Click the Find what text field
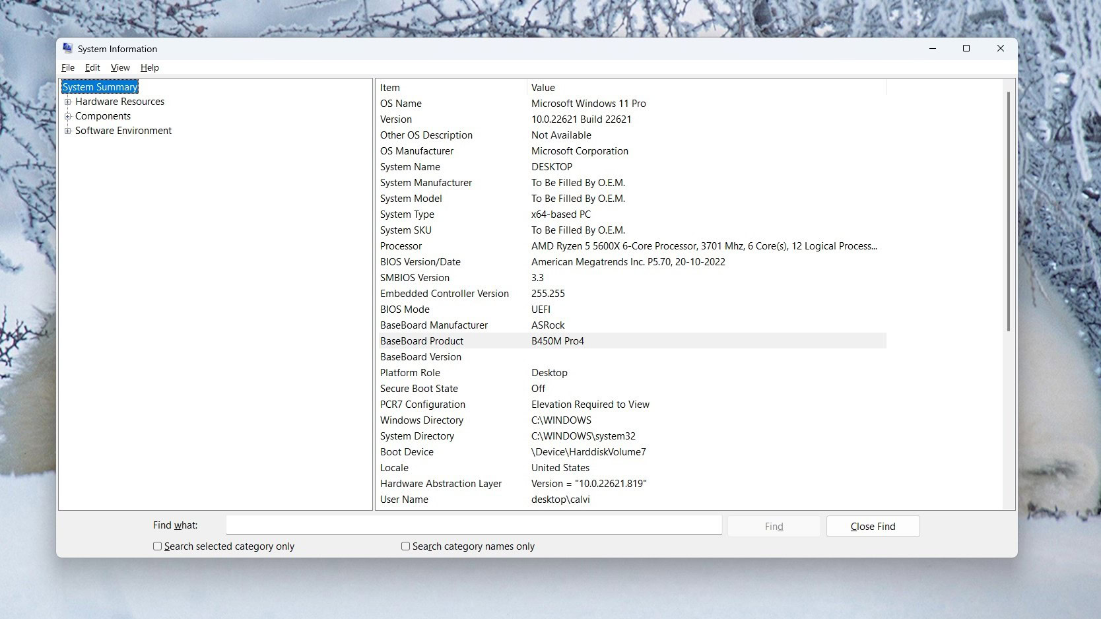Viewport: 1101px width, 619px height. tap(473, 525)
